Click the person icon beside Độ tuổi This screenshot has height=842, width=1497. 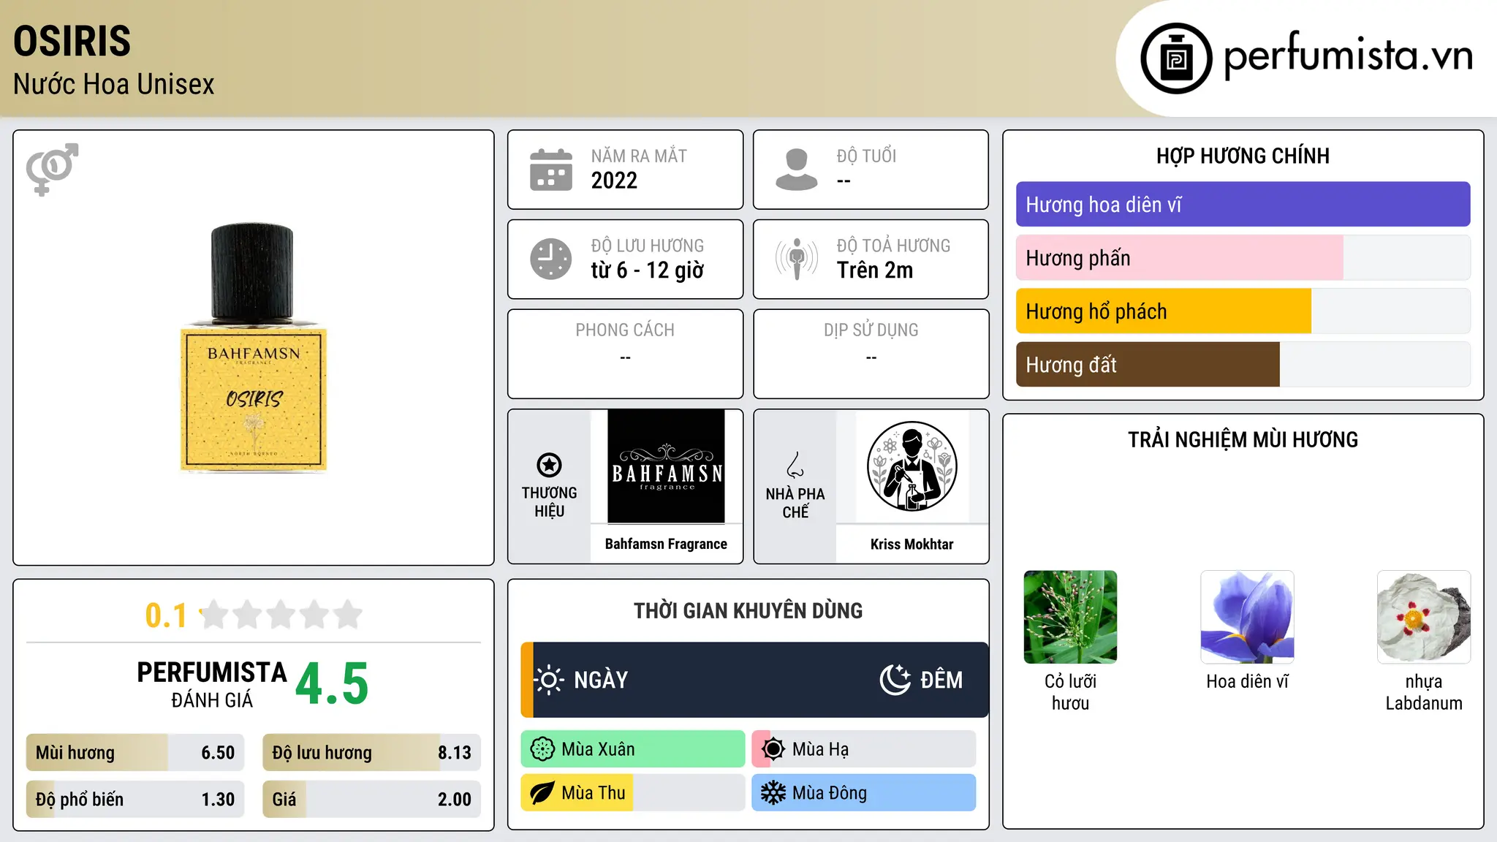point(796,170)
